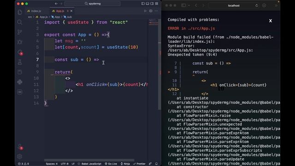Click the spydermg command center search box
295x166 pixels.
[92, 4]
